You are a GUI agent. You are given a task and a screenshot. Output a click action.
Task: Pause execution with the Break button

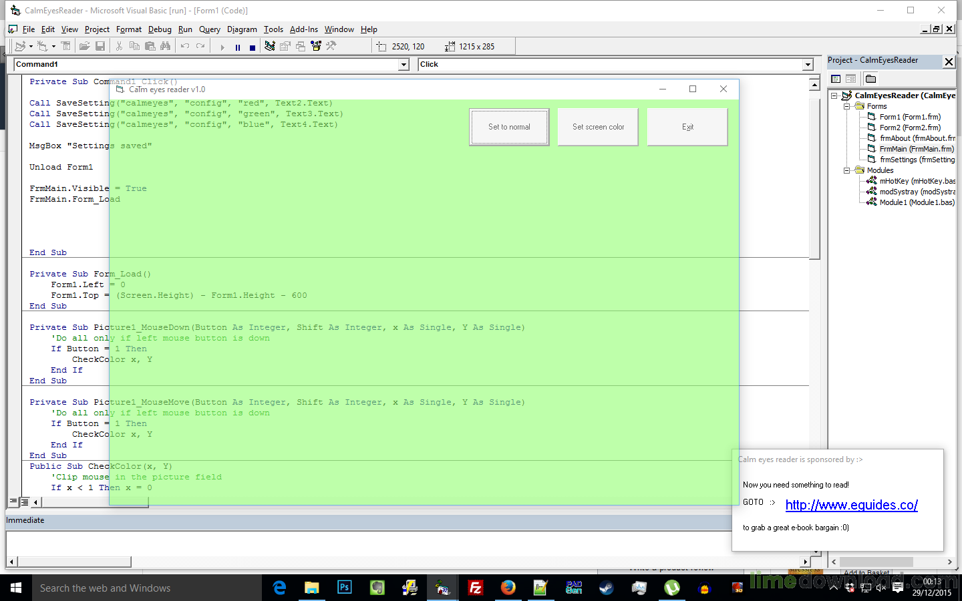point(237,45)
